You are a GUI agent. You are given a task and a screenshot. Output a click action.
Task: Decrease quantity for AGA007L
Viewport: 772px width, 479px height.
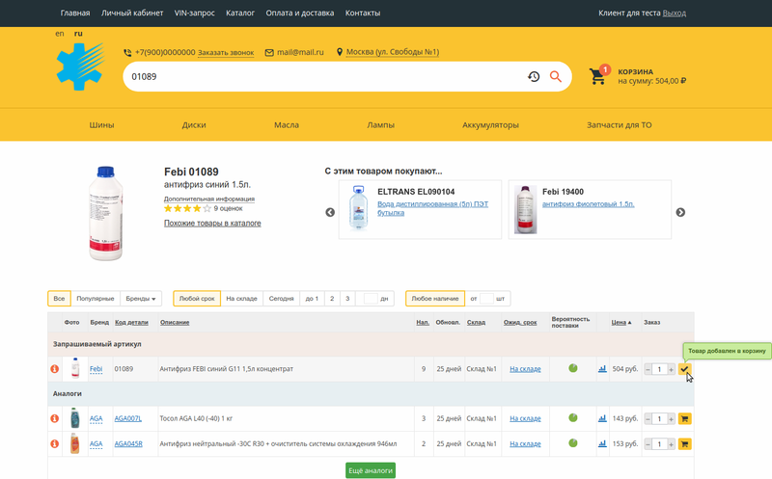click(648, 419)
